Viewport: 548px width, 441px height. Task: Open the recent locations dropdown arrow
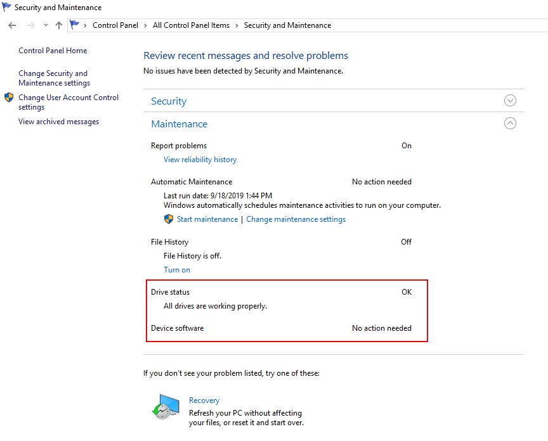(x=46, y=25)
